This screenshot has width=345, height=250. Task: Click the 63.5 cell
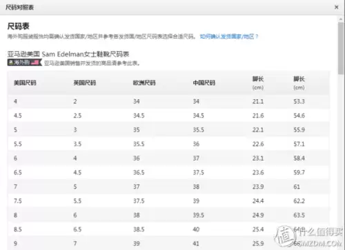pyautogui.click(x=299, y=215)
